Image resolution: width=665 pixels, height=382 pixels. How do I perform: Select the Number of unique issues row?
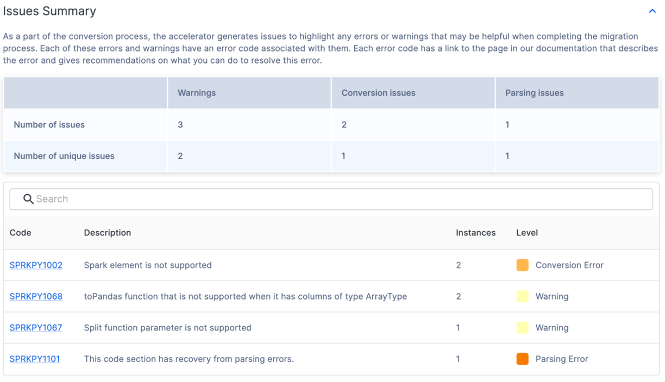(64, 156)
